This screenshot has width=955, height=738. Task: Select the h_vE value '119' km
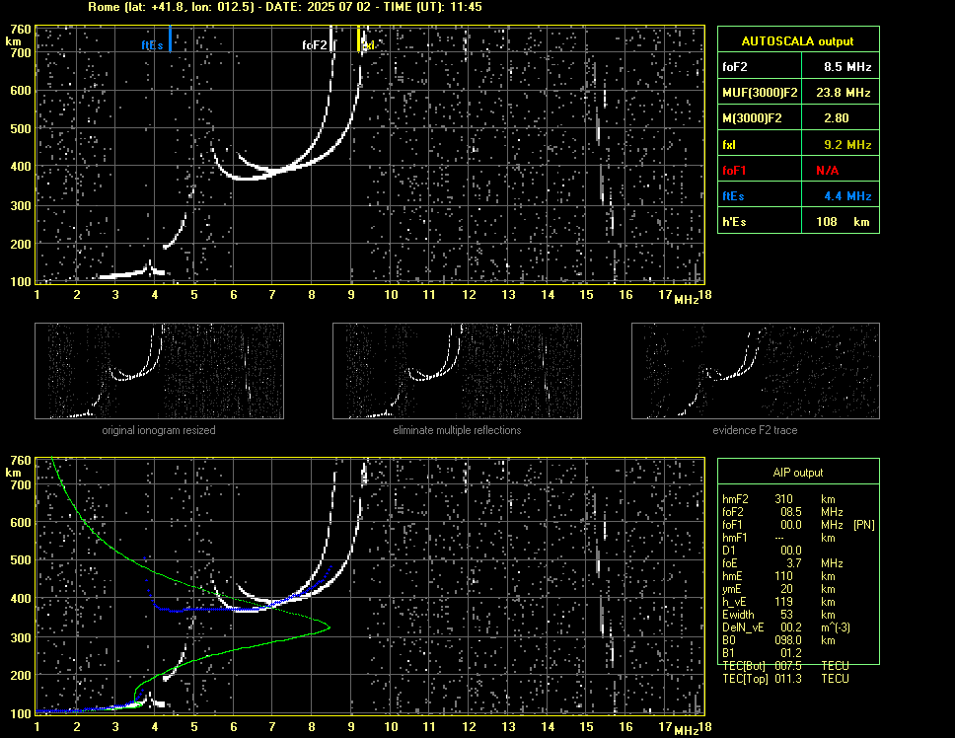[783, 602]
